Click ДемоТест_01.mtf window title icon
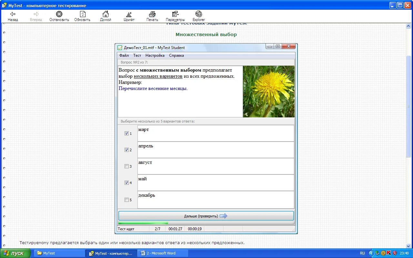Screen dimensions: 413x258 click(x=120, y=48)
